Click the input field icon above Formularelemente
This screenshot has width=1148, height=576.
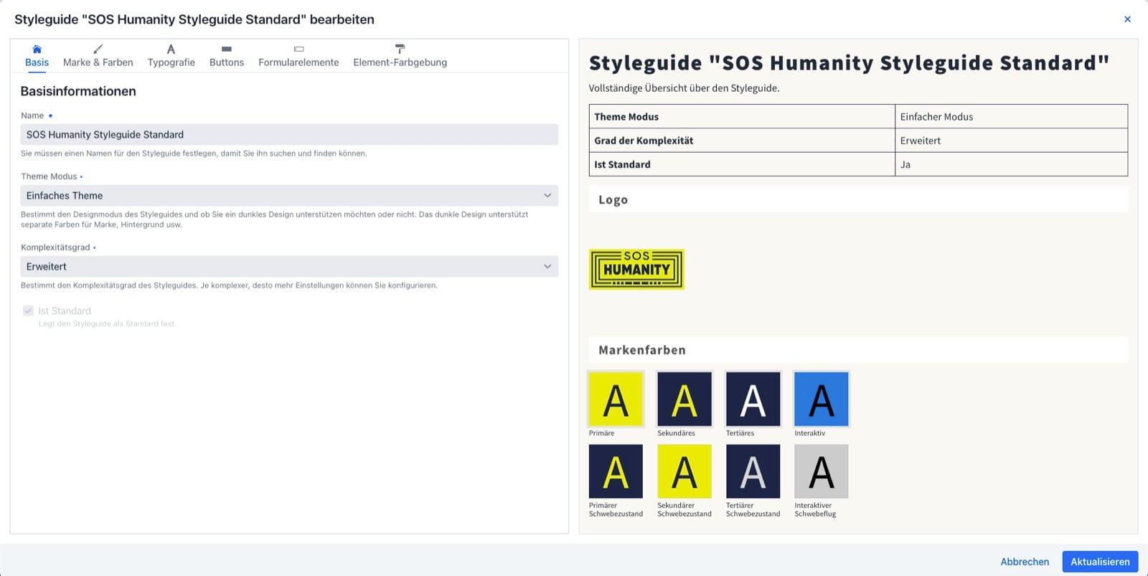tap(298, 49)
